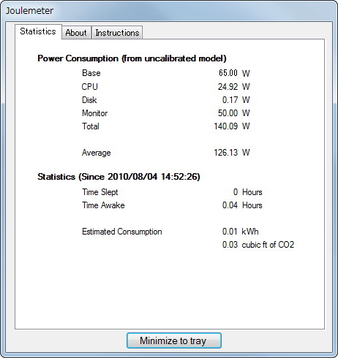Open the About tab
The image size is (338, 358).
(76, 33)
